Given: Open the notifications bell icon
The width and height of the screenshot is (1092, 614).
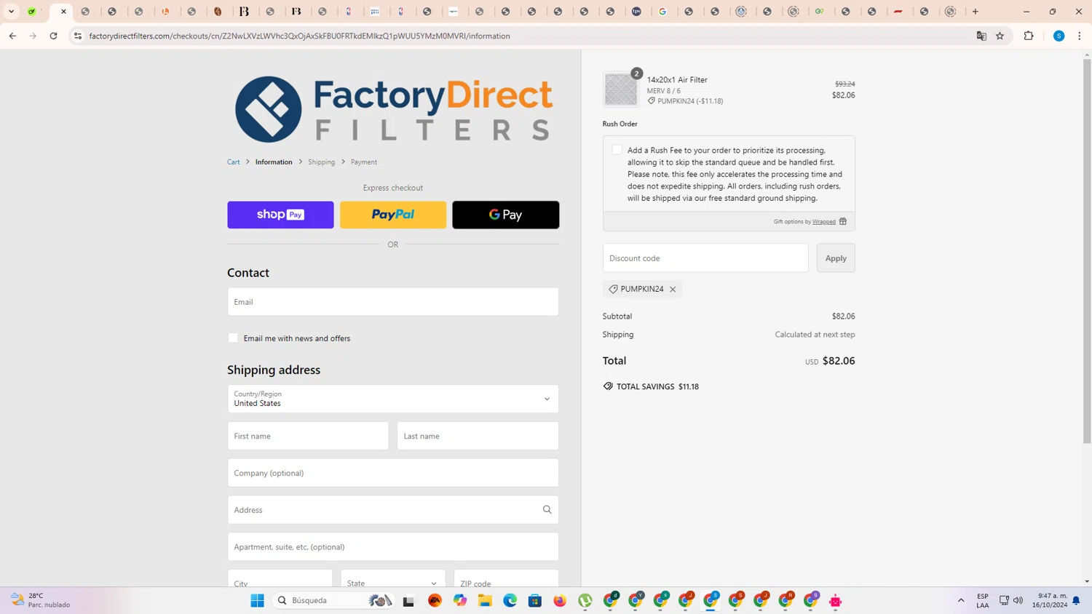Looking at the screenshot, I should [x=1076, y=600].
